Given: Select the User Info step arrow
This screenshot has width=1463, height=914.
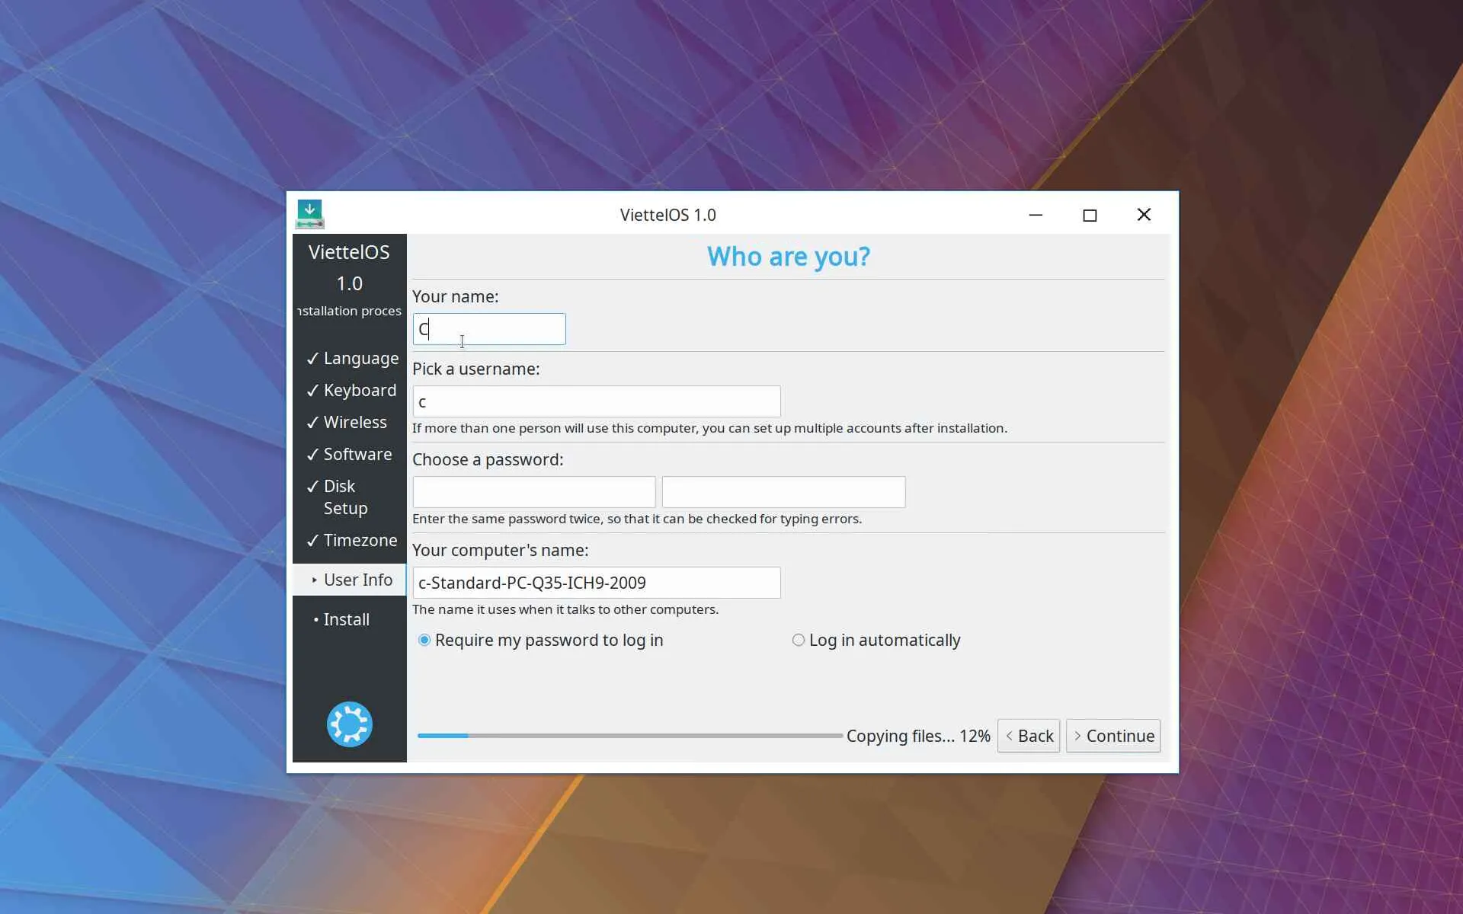Looking at the screenshot, I should [314, 580].
